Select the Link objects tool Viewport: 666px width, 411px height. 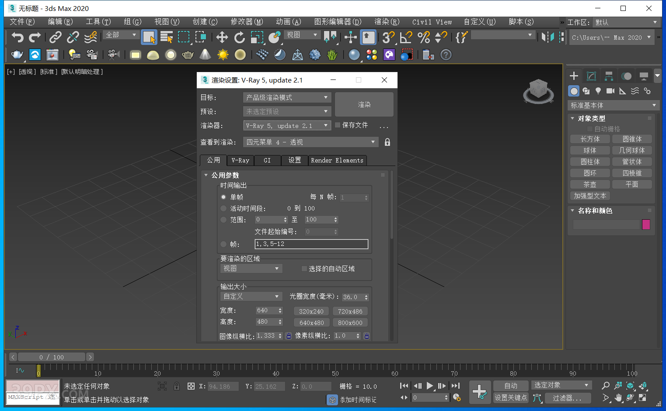pos(55,38)
